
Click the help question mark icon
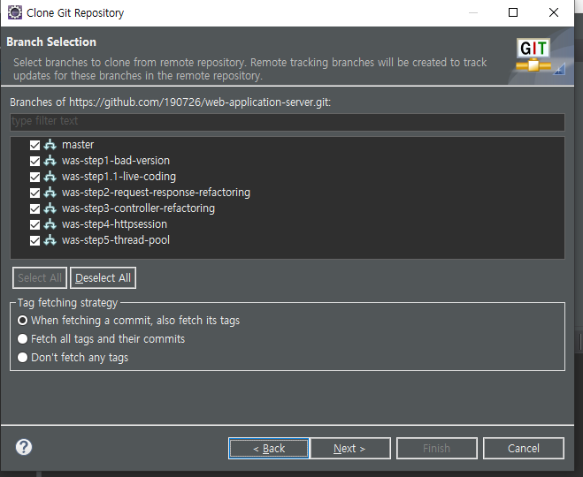(x=24, y=447)
